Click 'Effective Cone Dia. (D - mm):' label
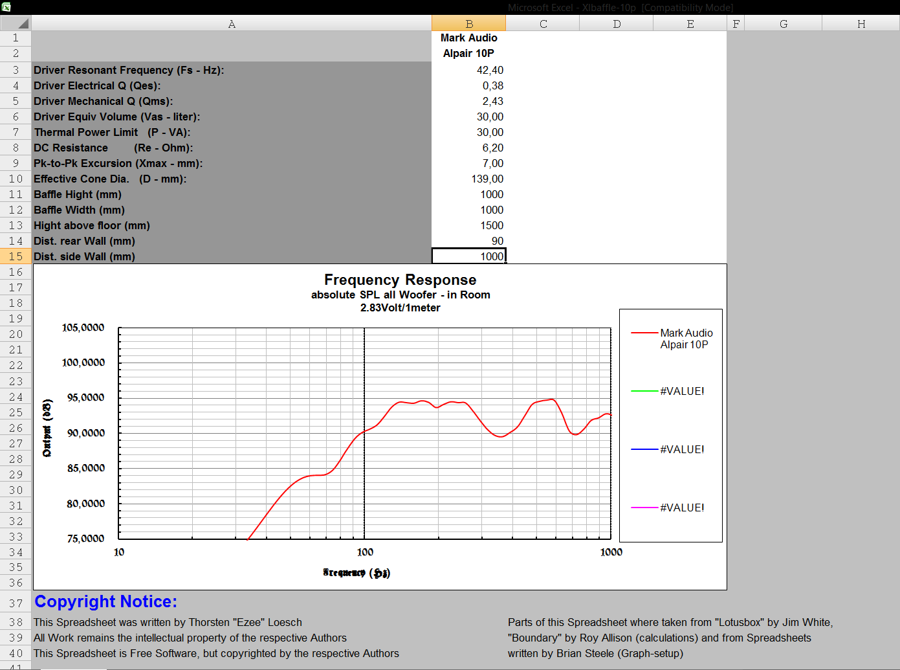 pos(110,179)
